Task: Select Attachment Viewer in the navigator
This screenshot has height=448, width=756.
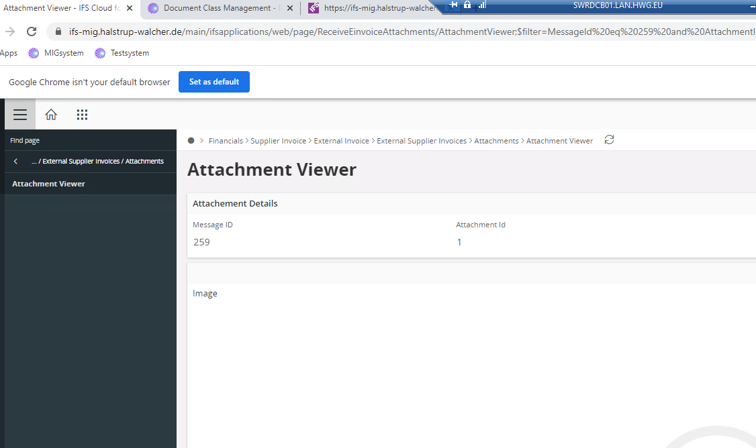Action: 91,184
